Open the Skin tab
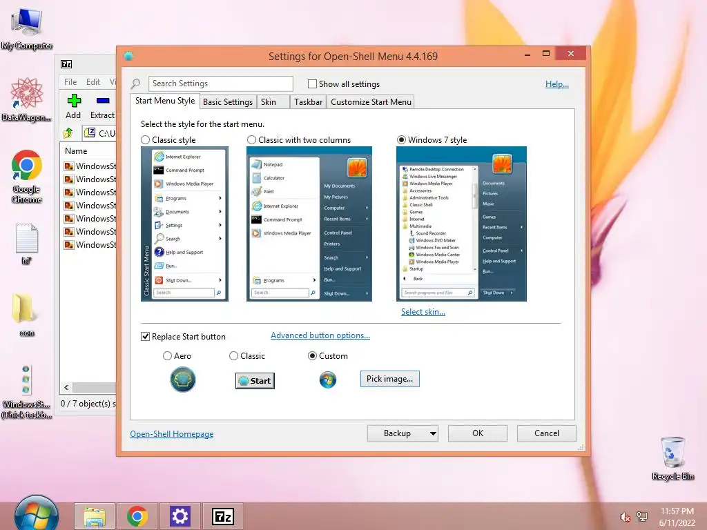707x530 pixels. tap(273, 102)
